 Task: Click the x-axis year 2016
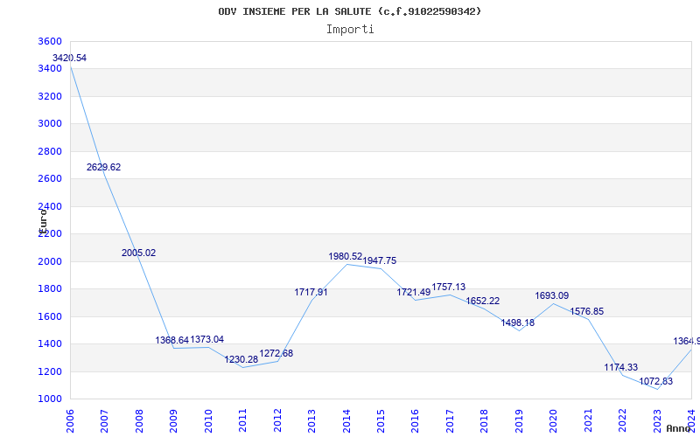[x=415, y=421]
